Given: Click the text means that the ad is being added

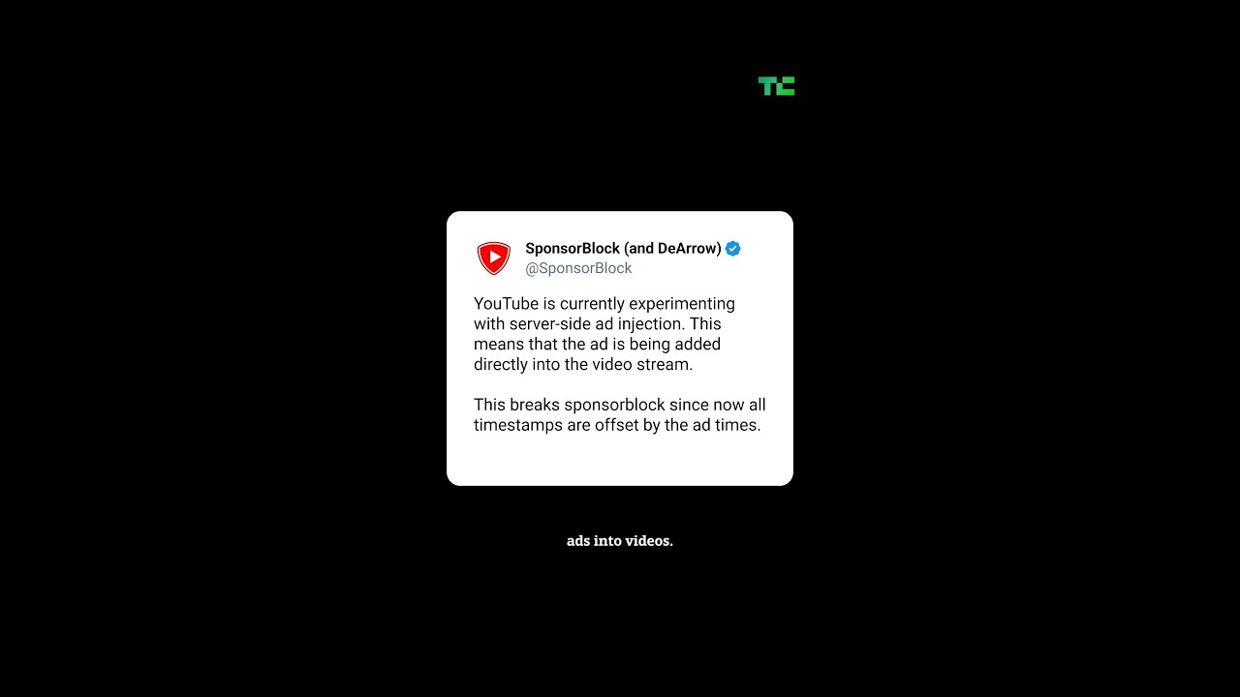Looking at the screenshot, I should 597,345.
